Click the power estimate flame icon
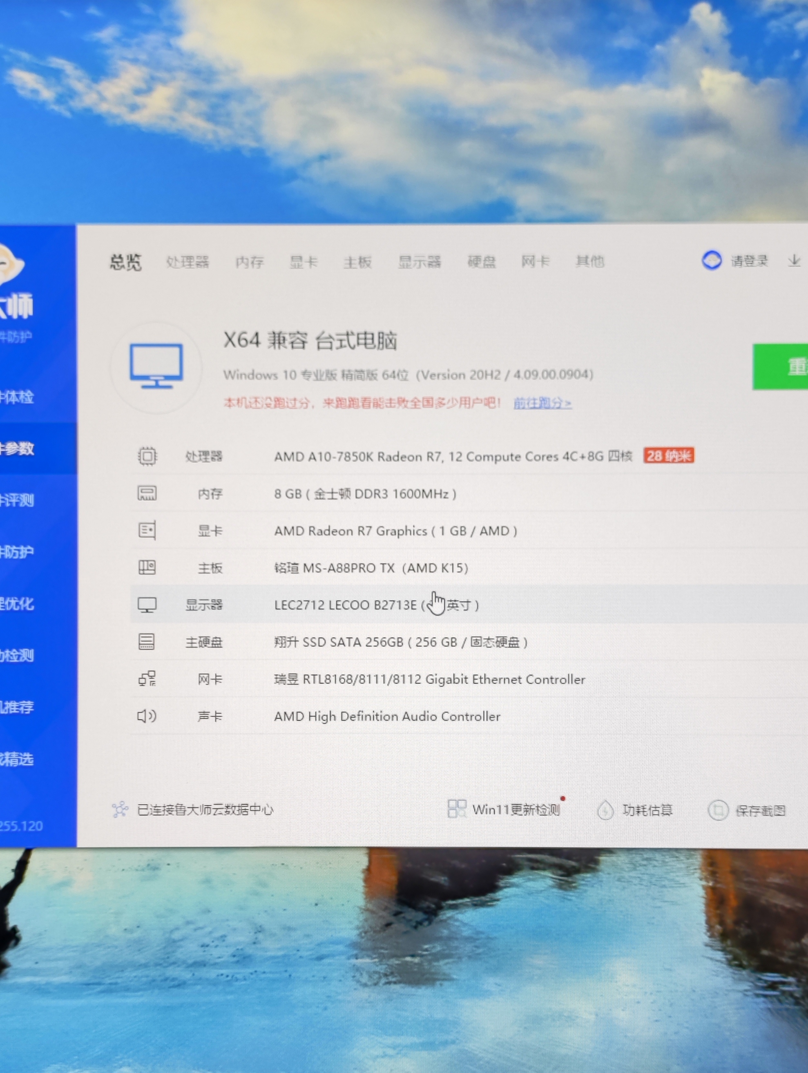 coord(605,810)
